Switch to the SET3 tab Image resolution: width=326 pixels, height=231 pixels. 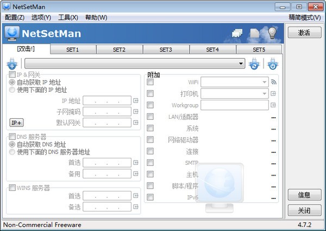[166, 49]
